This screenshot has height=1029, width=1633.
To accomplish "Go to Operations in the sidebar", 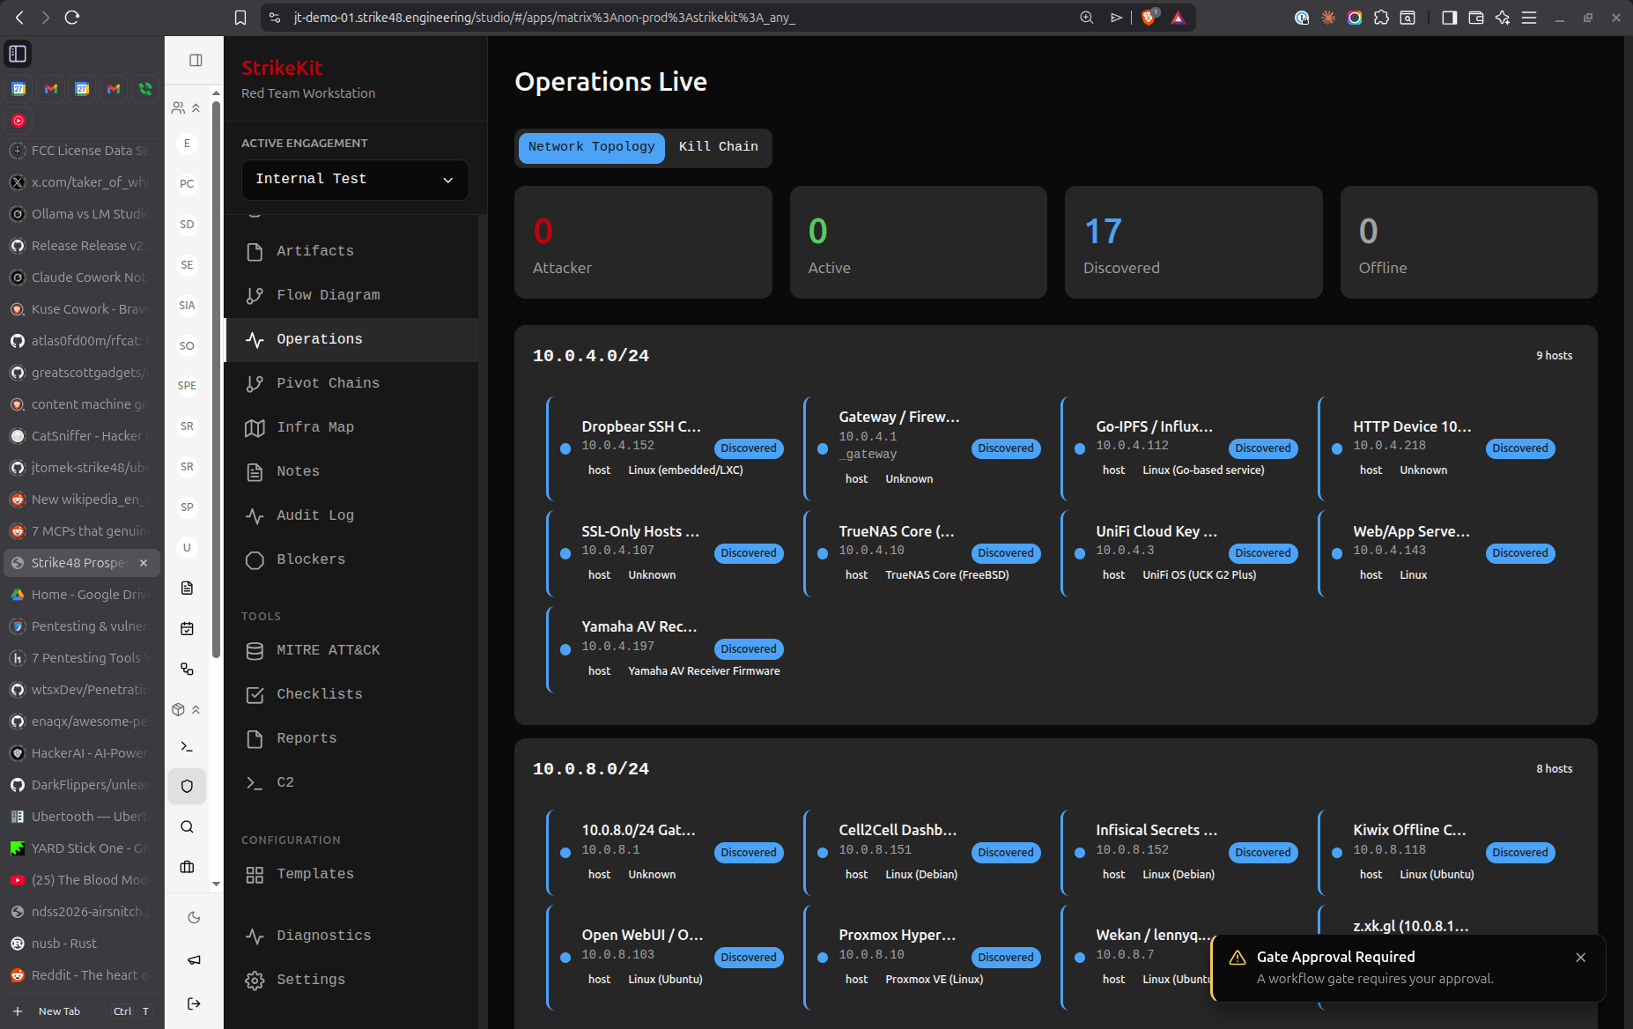I will click(x=351, y=340).
